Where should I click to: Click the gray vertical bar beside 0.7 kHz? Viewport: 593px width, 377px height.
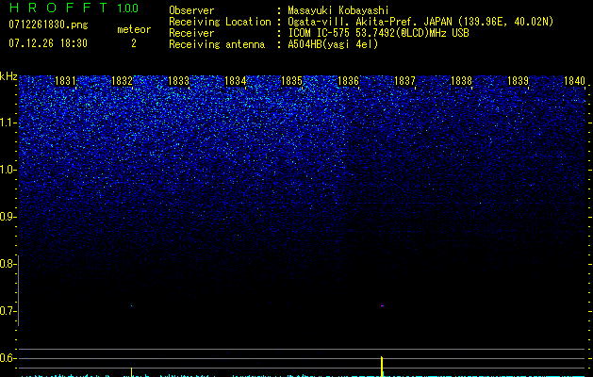[x=18, y=290]
